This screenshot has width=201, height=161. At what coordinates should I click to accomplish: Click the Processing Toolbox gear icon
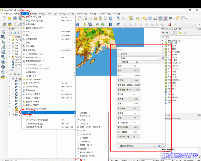tap(160, 18)
